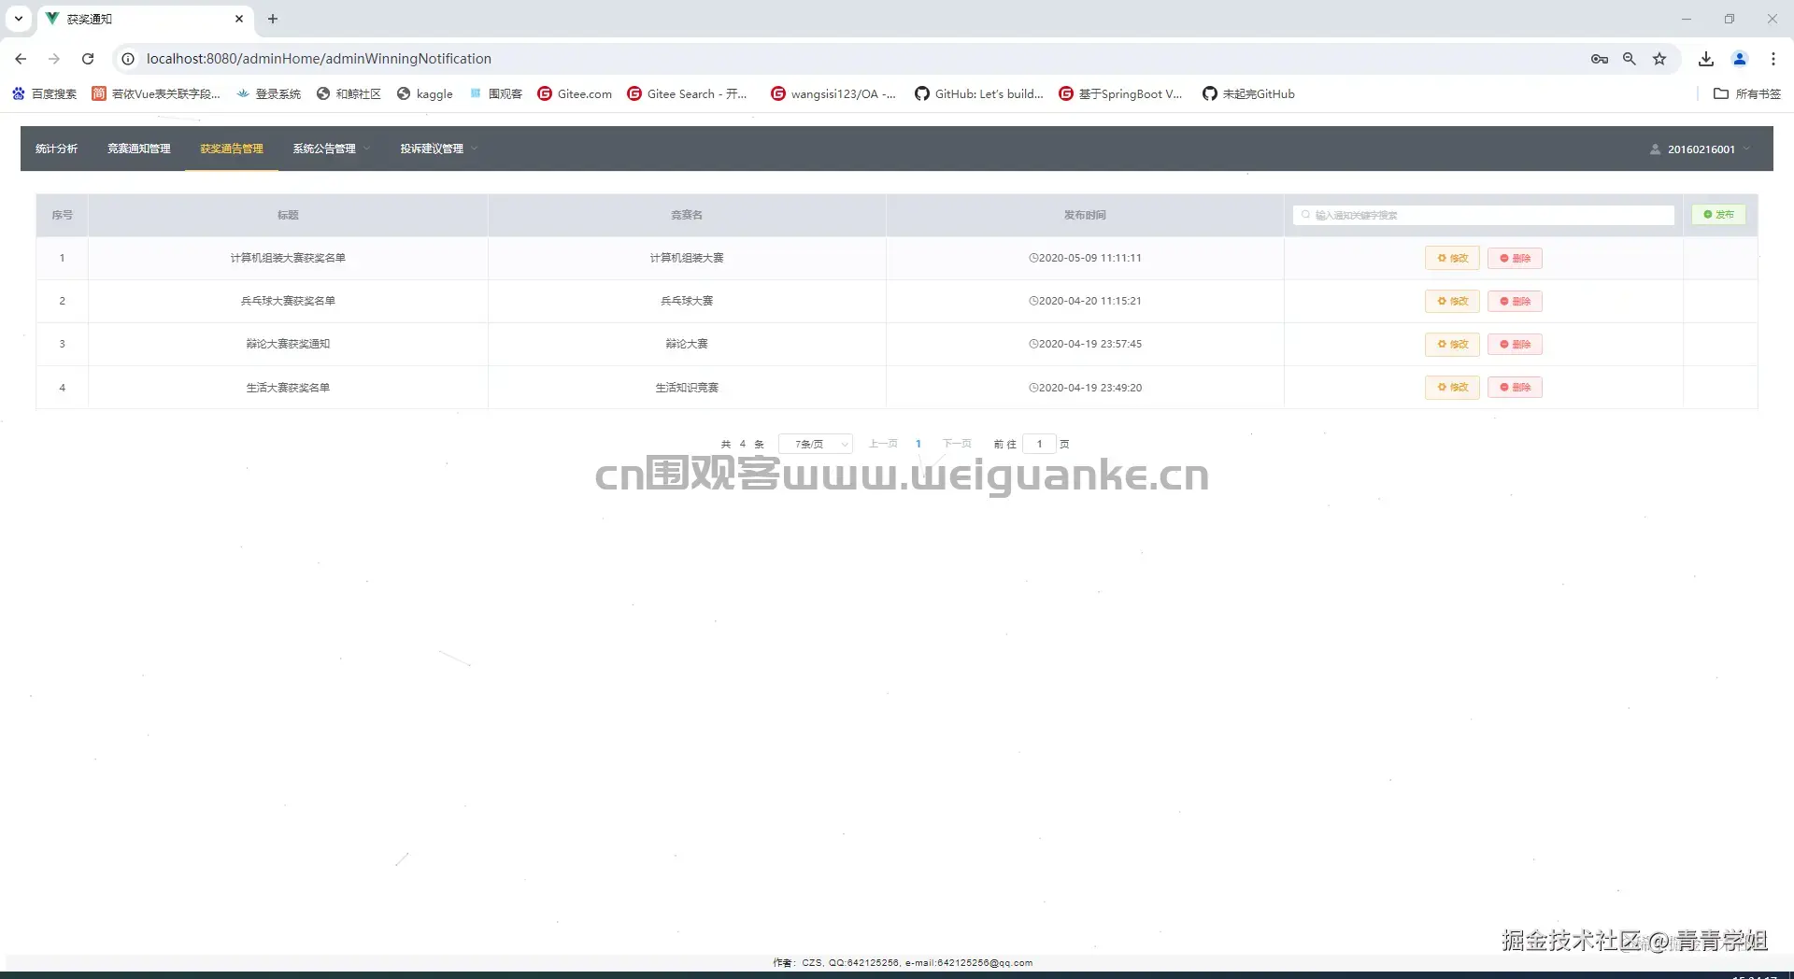Select page number 1 in pagination

918,444
